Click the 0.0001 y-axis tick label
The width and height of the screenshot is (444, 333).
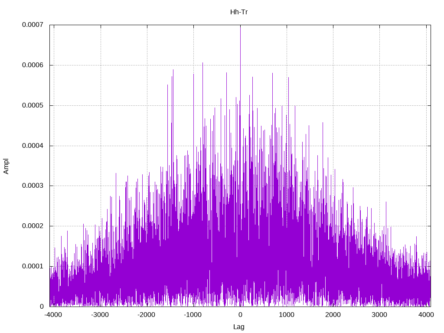pos(33,267)
